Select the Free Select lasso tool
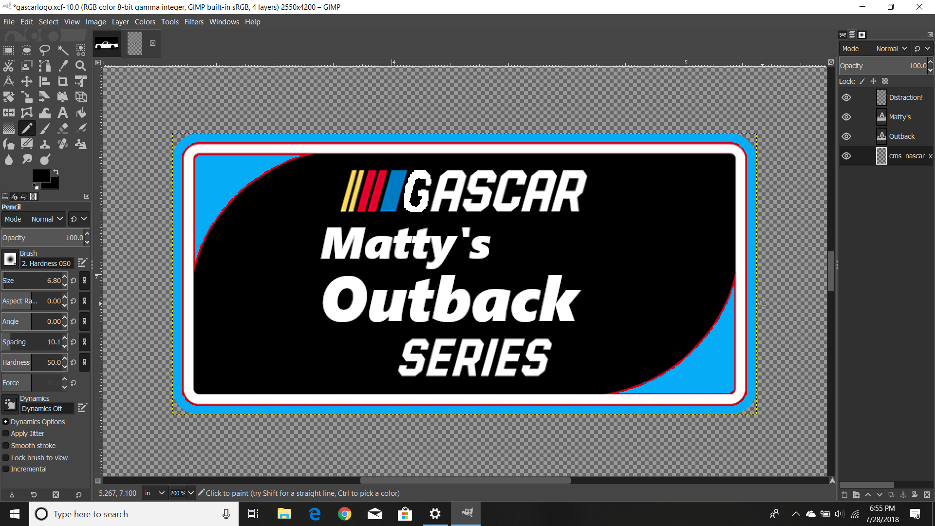935x526 pixels. pos(45,50)
